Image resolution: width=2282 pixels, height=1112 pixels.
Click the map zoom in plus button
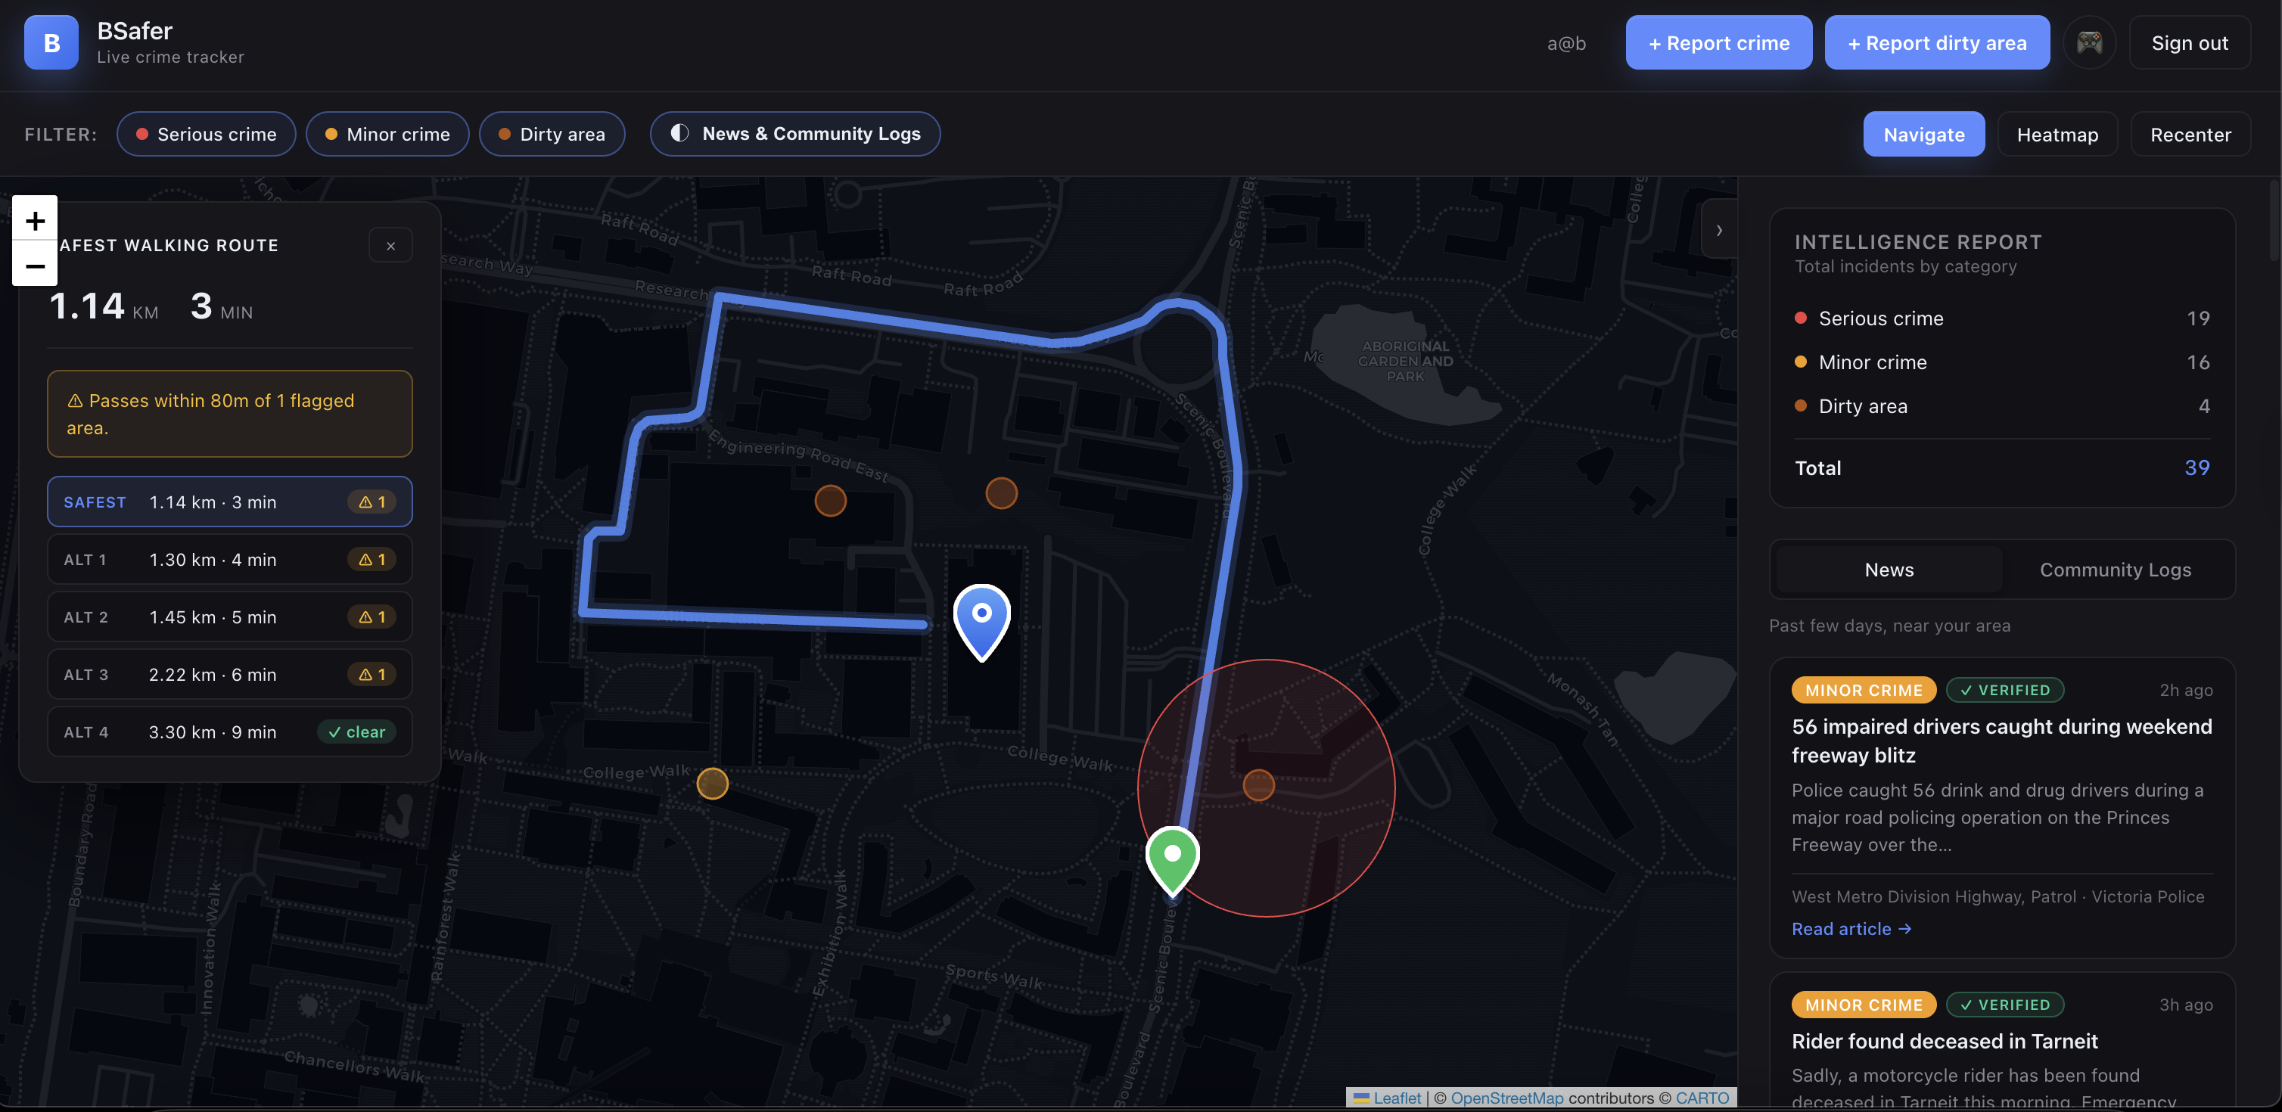tap(35, 219)
